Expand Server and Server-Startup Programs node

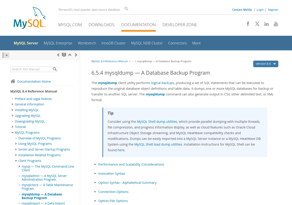(16, 149)
